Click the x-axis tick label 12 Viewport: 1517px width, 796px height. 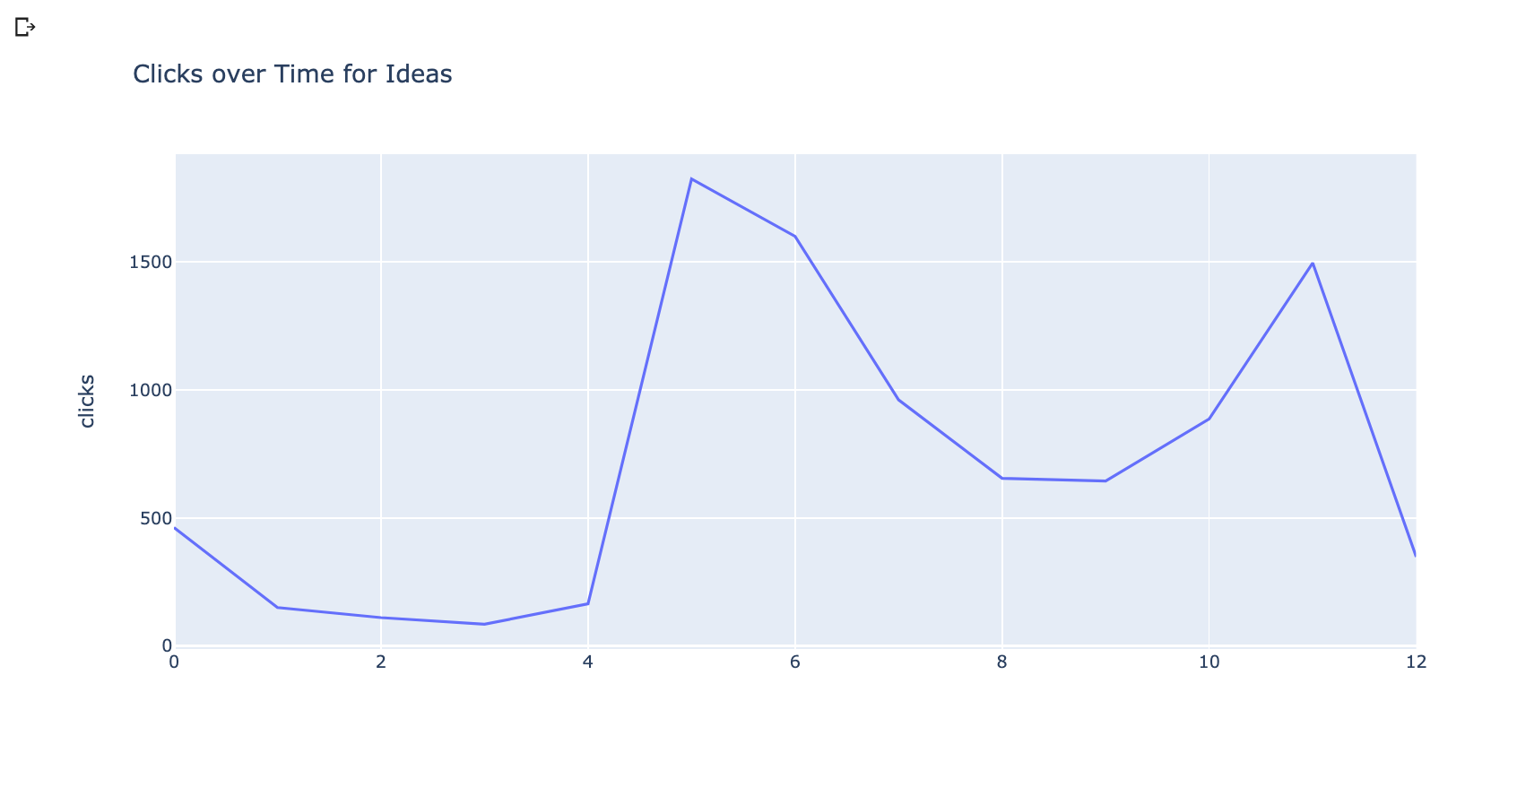[1416, 662]
